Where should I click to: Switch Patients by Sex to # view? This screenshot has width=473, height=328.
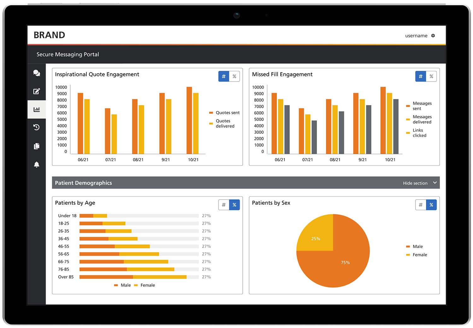coord(420,205)
